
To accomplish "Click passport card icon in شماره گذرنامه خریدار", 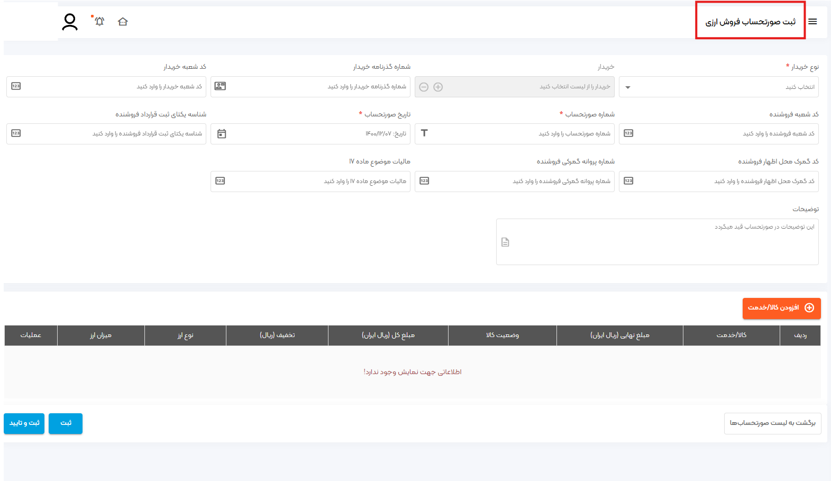I will 221,86.
